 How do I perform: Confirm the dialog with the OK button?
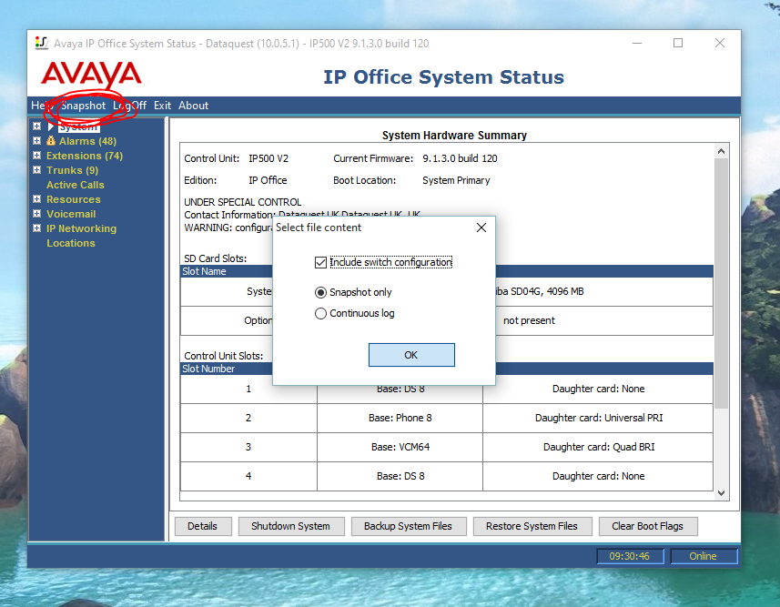[x=411, y=355]
